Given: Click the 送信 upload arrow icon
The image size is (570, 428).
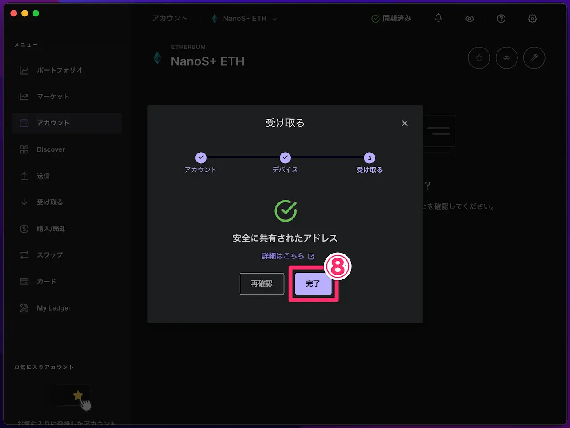Looking at the screenshot, I should (x=24, y=176).
